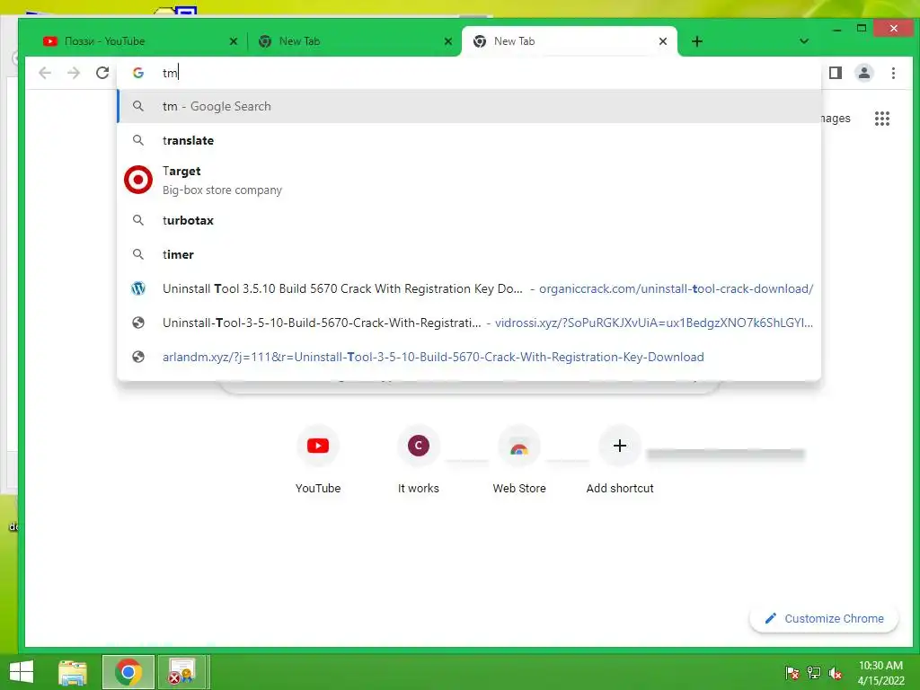Screen dimensions: 920x690
Task: Select 'tm - Google Search' suggestion
Action: click(x=469, y=106)
